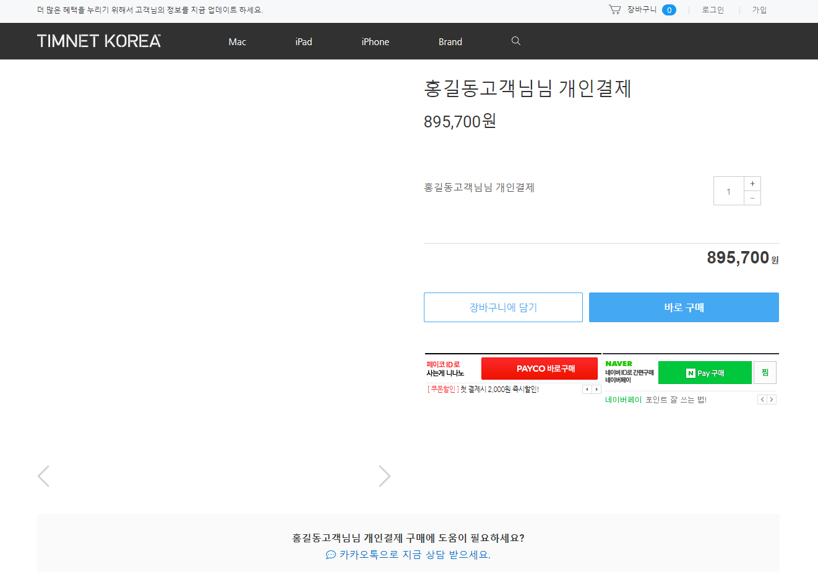Decrease quantity with the minus stepper
This screenshot has width=818, height=572.
[x=752, y=198]
